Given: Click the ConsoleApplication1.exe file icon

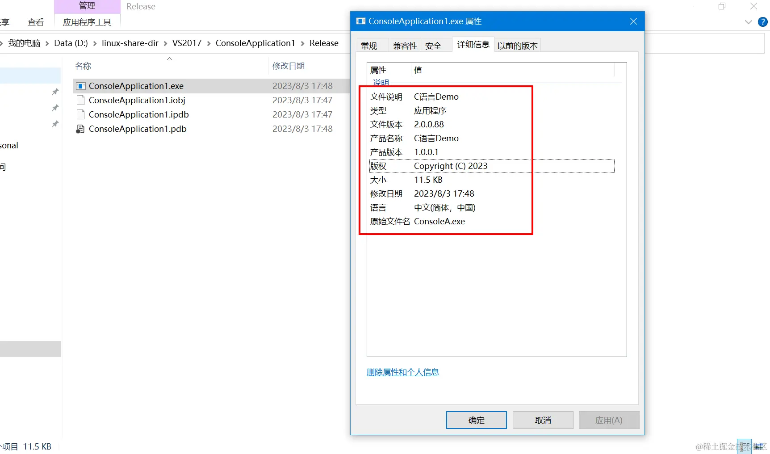Looking at the screenshot, I should (80, 86).
